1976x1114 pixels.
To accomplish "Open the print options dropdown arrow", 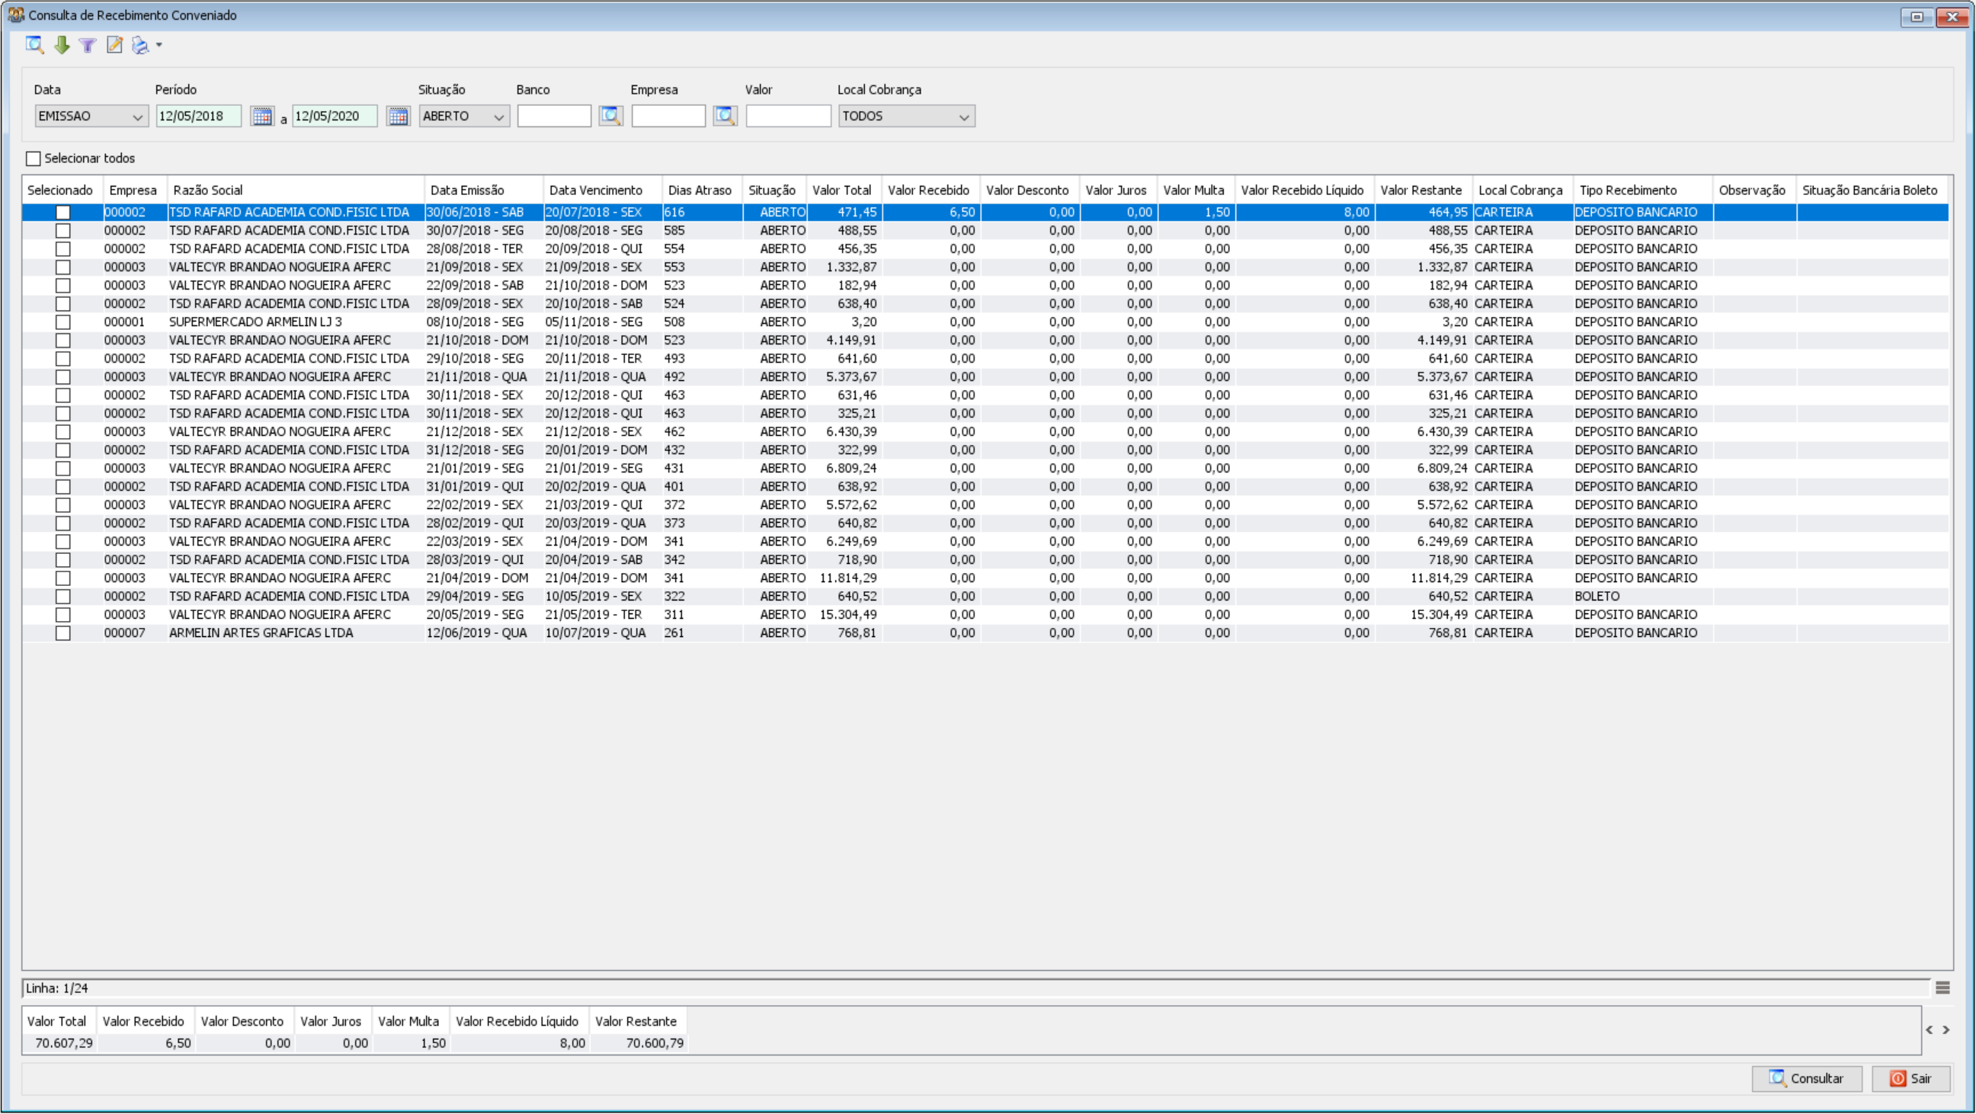I will click(x=159, y=45).
